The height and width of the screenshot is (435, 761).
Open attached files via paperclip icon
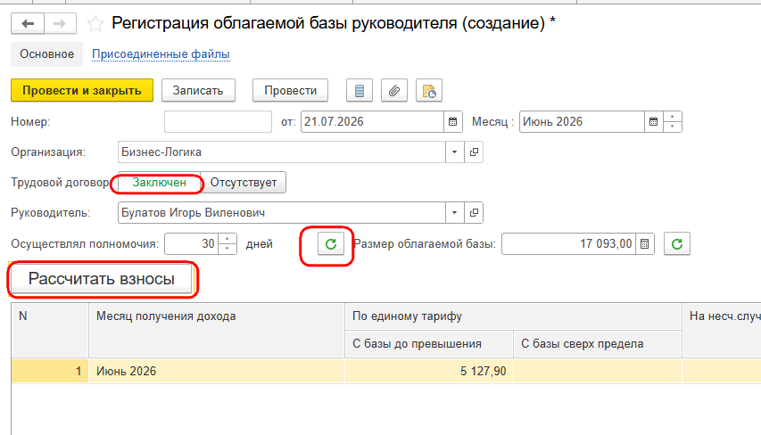point(394,91)
